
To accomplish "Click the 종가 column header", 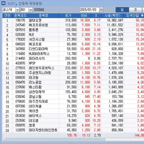I will tap(68, 15).
